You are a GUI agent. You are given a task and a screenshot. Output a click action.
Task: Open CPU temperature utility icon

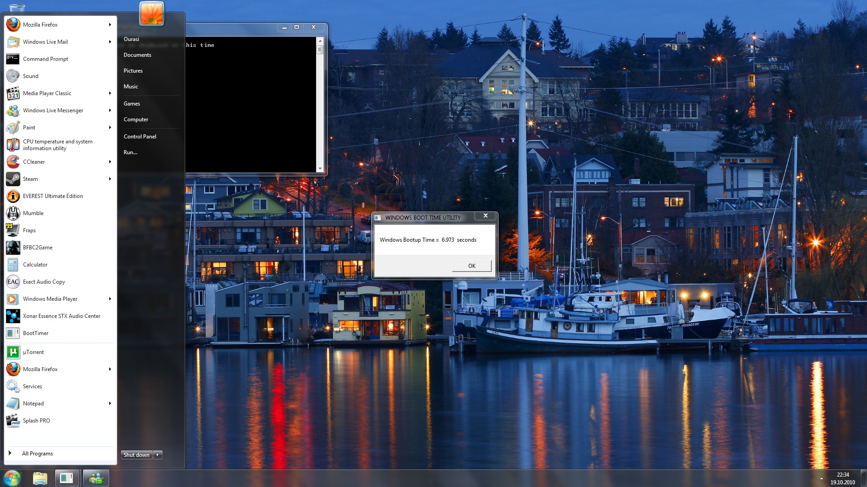(13, 145)
